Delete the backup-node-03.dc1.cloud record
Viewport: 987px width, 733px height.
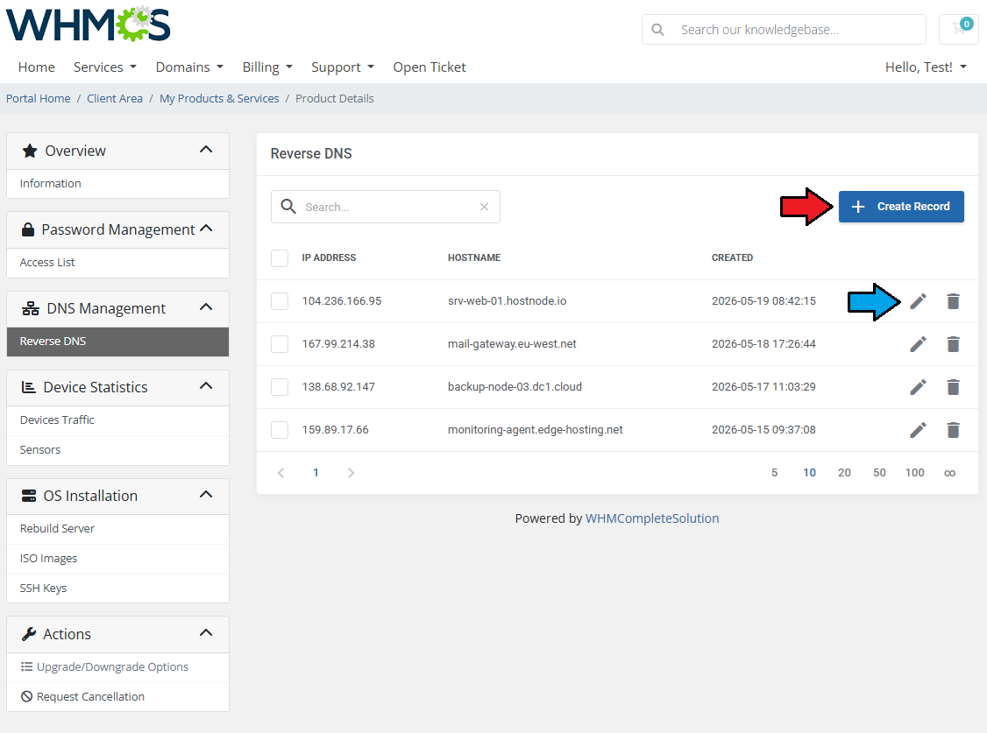coord(953,386)
